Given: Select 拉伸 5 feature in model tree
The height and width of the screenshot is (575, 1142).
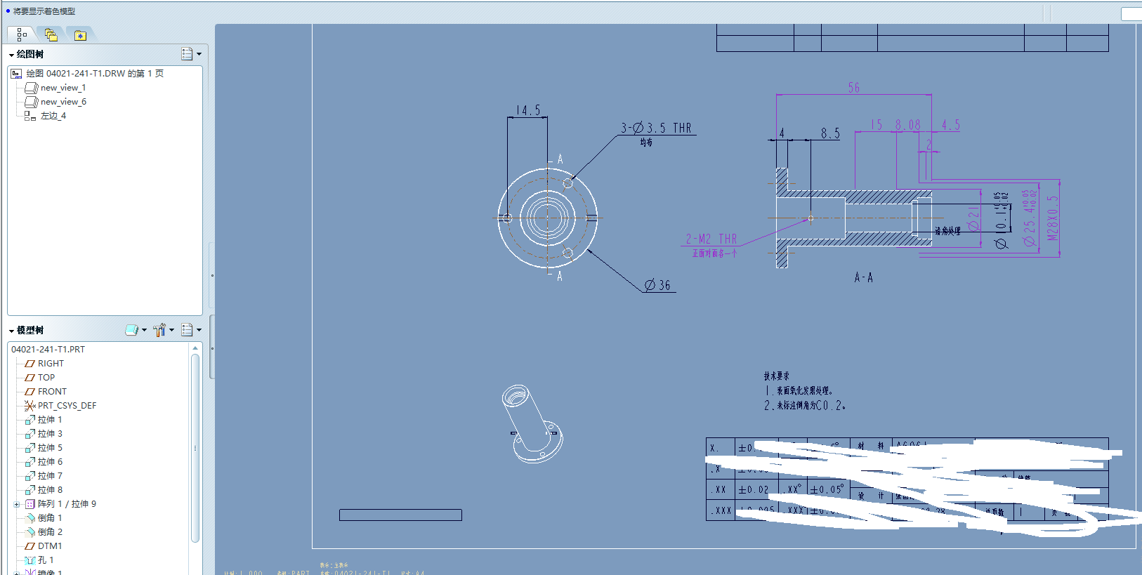Looking at the screenshot, I should click(50, 448).
